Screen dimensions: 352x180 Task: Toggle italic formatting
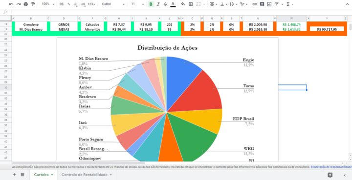click(158, 4)
